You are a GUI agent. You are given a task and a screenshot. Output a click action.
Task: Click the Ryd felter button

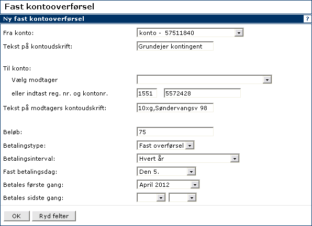(x=54, y=216)
